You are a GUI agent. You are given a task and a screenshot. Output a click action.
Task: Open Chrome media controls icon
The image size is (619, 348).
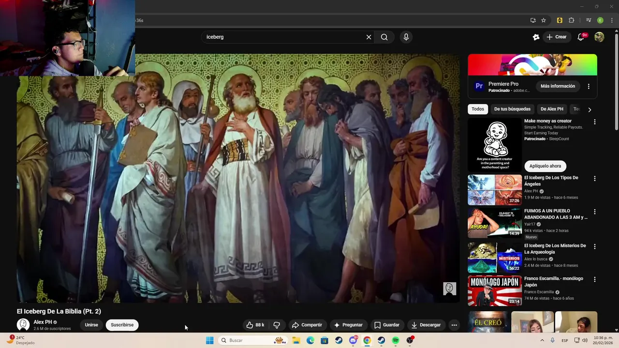(589, 20)
